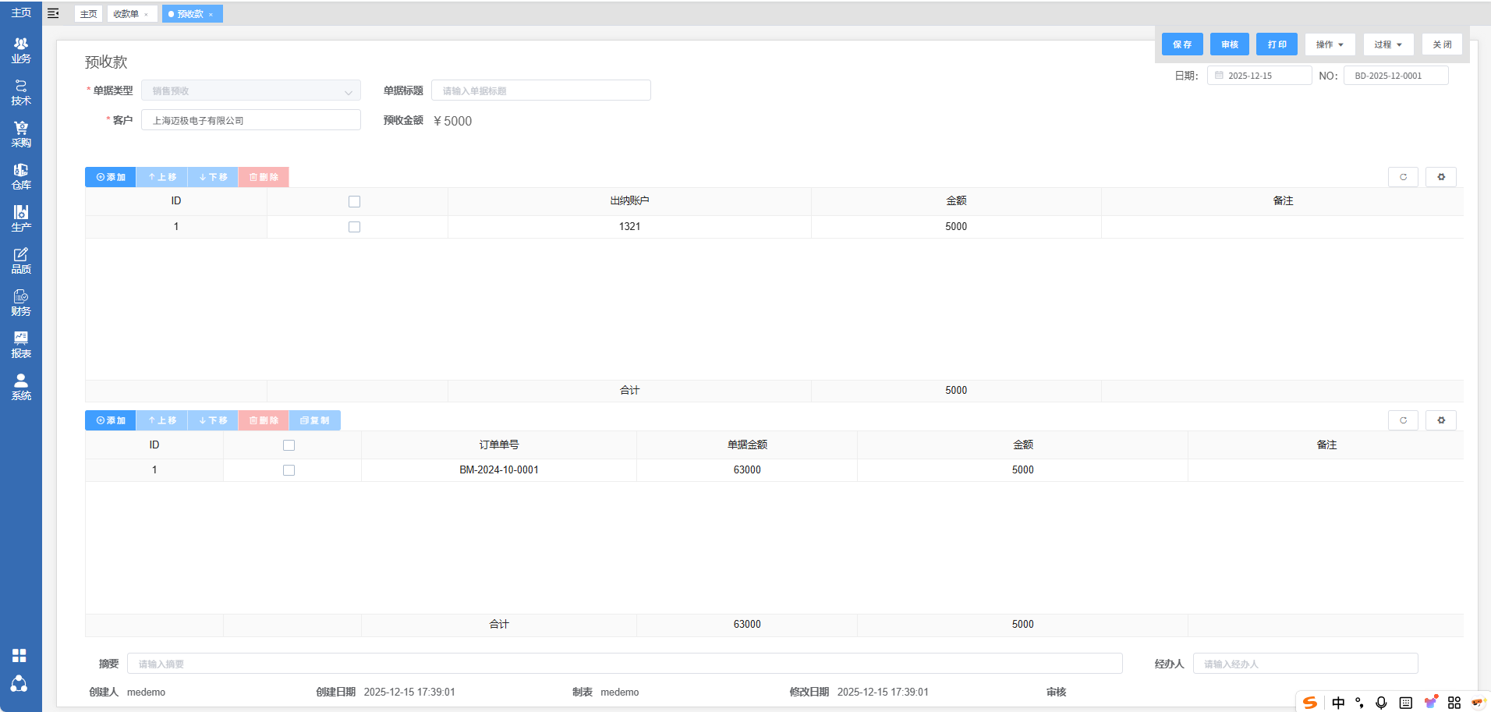Viewport: 1491px width, 712px height.
Task: Tick the checkbox for account row 1321
Action: point(354,227)
